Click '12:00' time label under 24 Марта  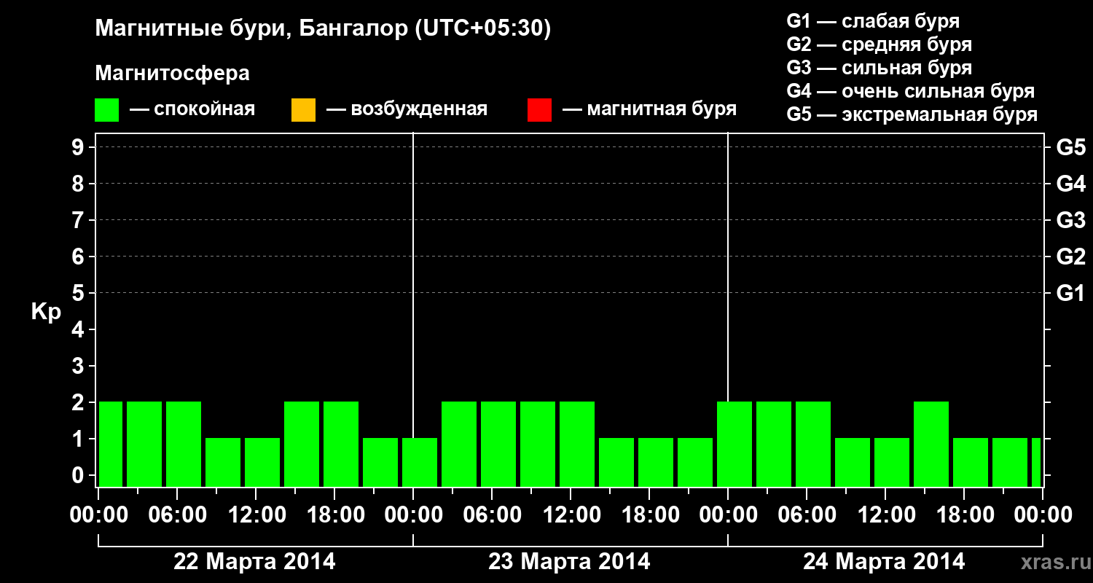(885, 515)
